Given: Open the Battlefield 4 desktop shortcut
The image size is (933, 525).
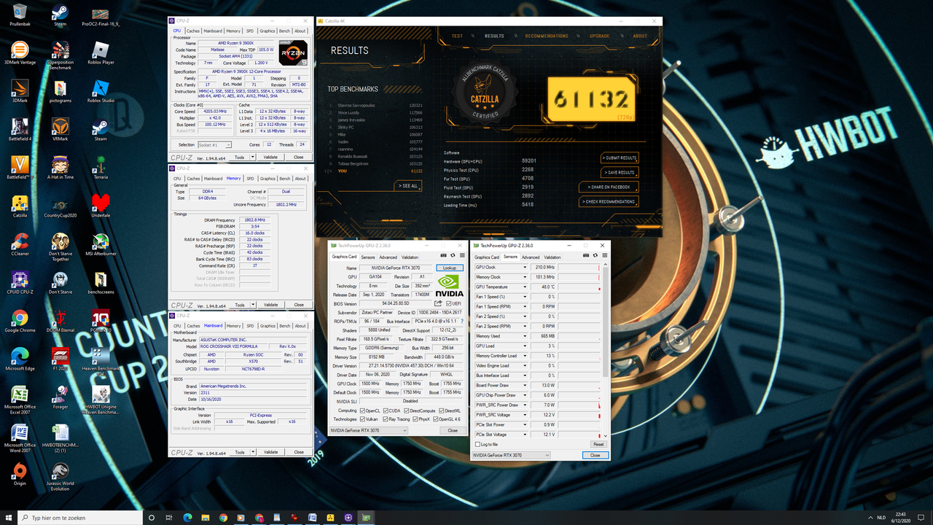Looking at the screenshot, I should 20,129.
